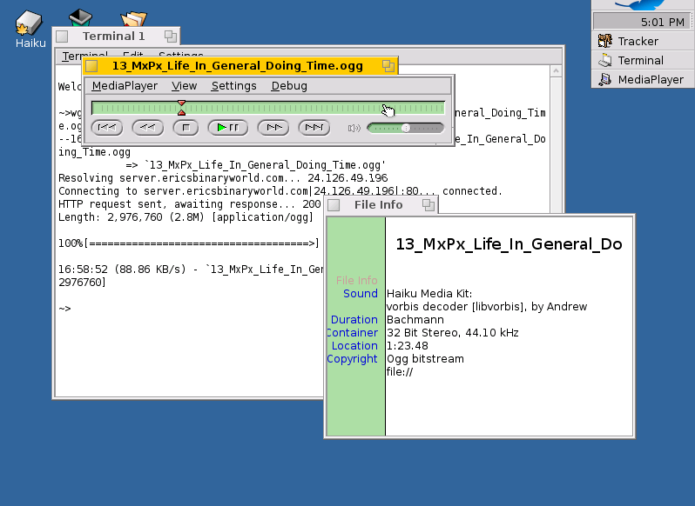Click the Duration label in File Info
This screenshot has height=506, width=695.
pyautogui.click(x=354, y=320)
